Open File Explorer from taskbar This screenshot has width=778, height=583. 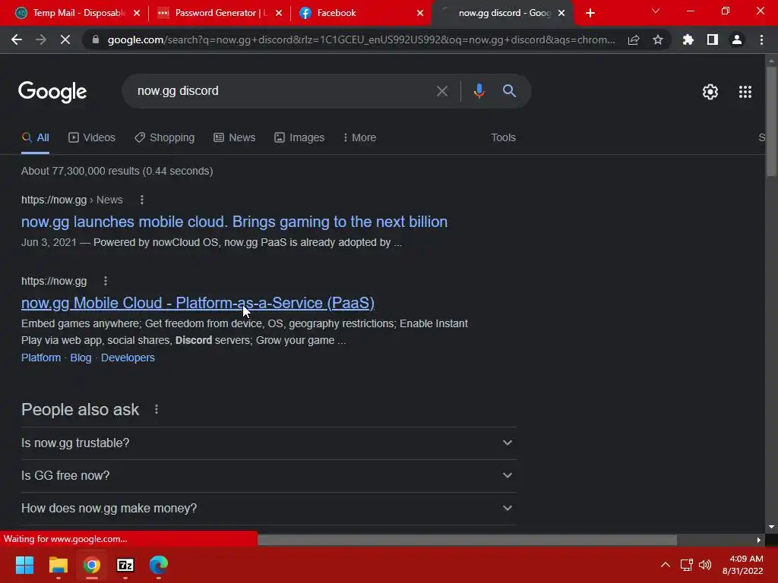pos(58,565)
